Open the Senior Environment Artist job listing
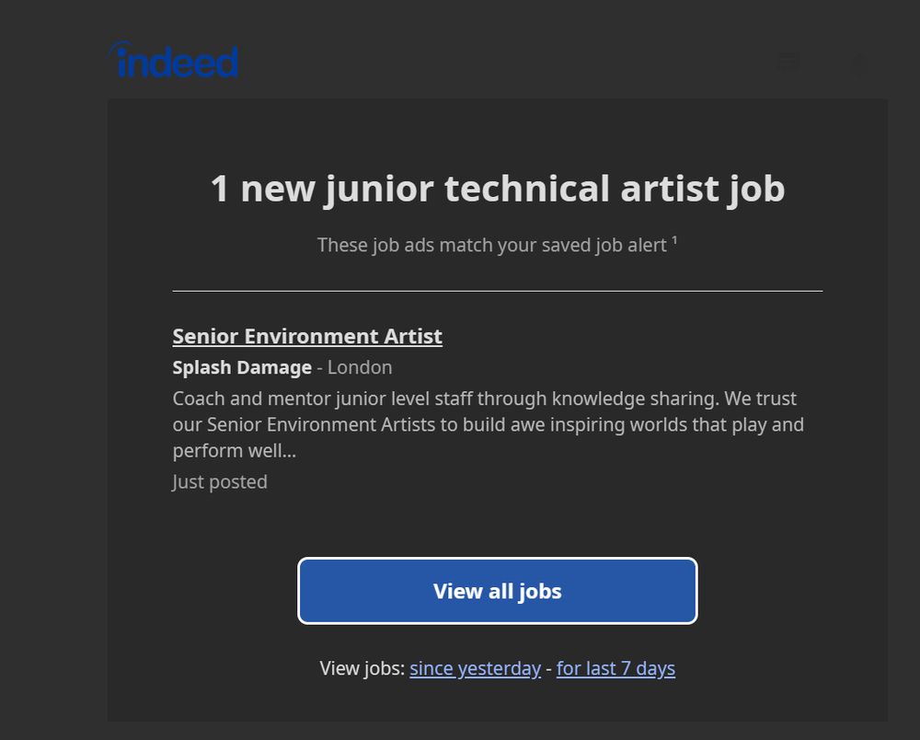The width and height of the screenshot is (920, 740). [307, 336]
